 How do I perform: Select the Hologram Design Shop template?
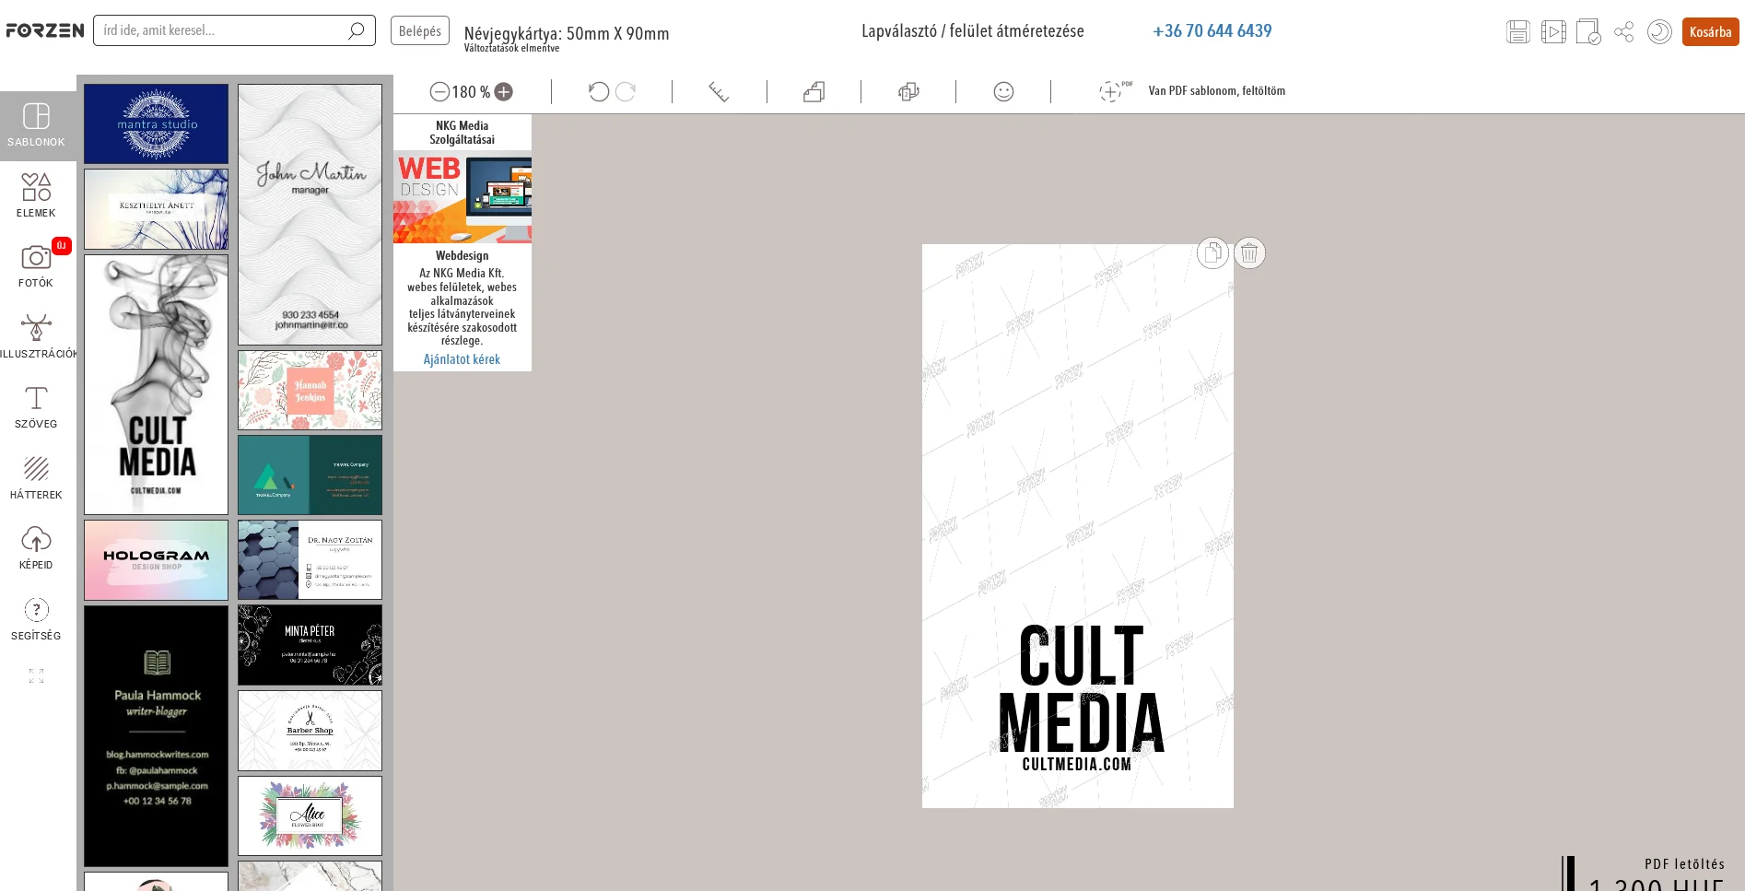pyautogui.click(x=156, y=560)
